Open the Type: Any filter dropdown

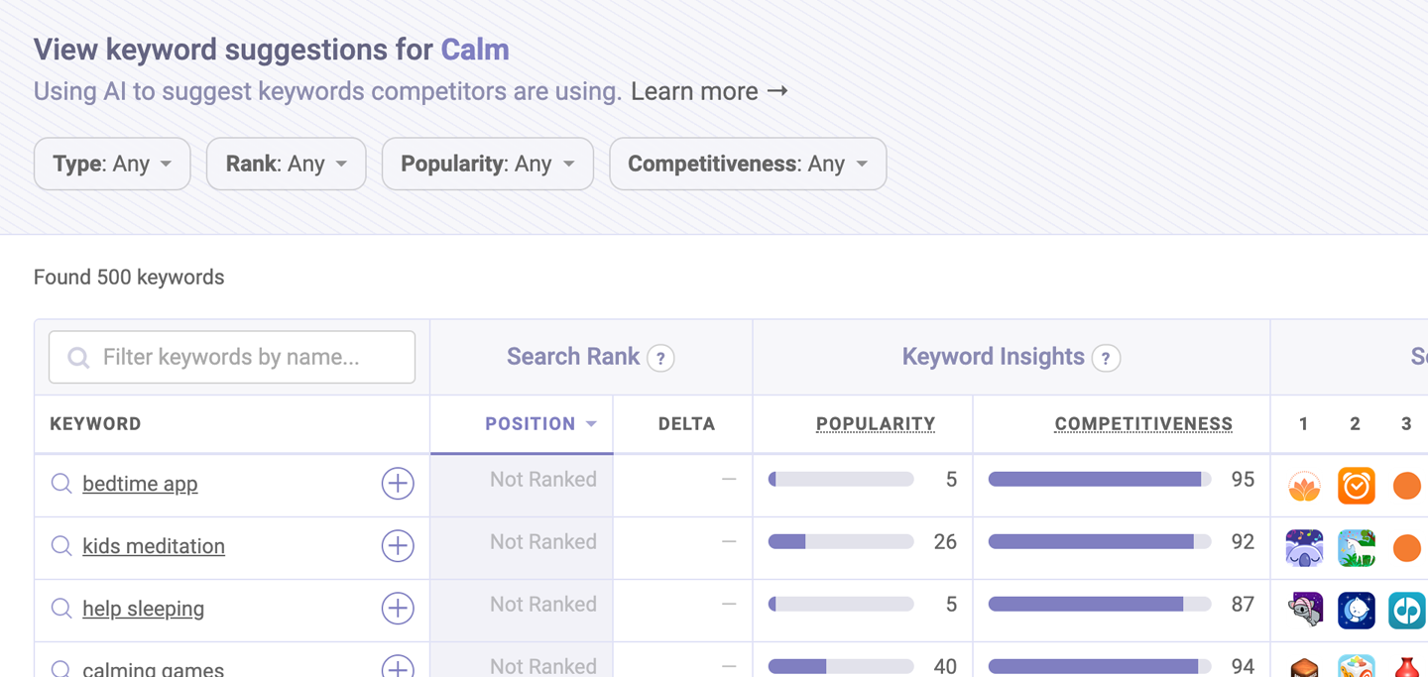(112, 164)
